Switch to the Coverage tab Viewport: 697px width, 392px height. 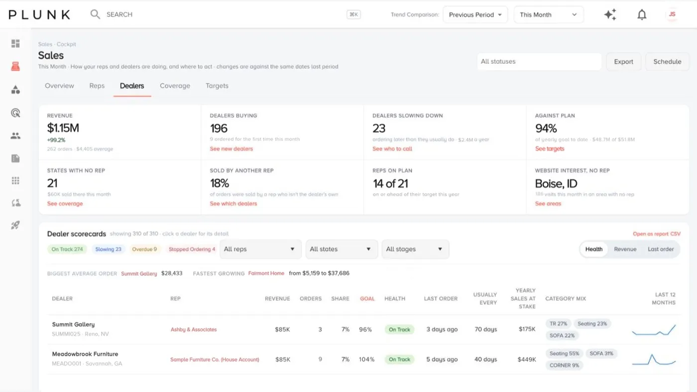[x=175, y=86]
